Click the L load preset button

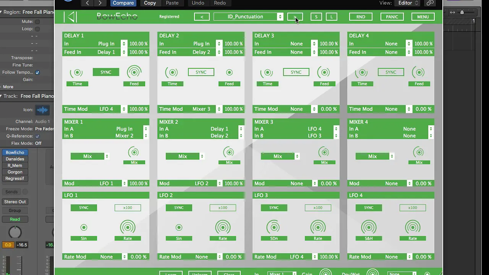[x=331, y=17]
